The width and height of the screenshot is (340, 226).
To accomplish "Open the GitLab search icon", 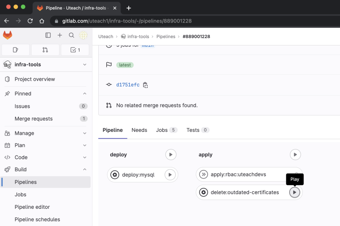I will click(71, 35).
